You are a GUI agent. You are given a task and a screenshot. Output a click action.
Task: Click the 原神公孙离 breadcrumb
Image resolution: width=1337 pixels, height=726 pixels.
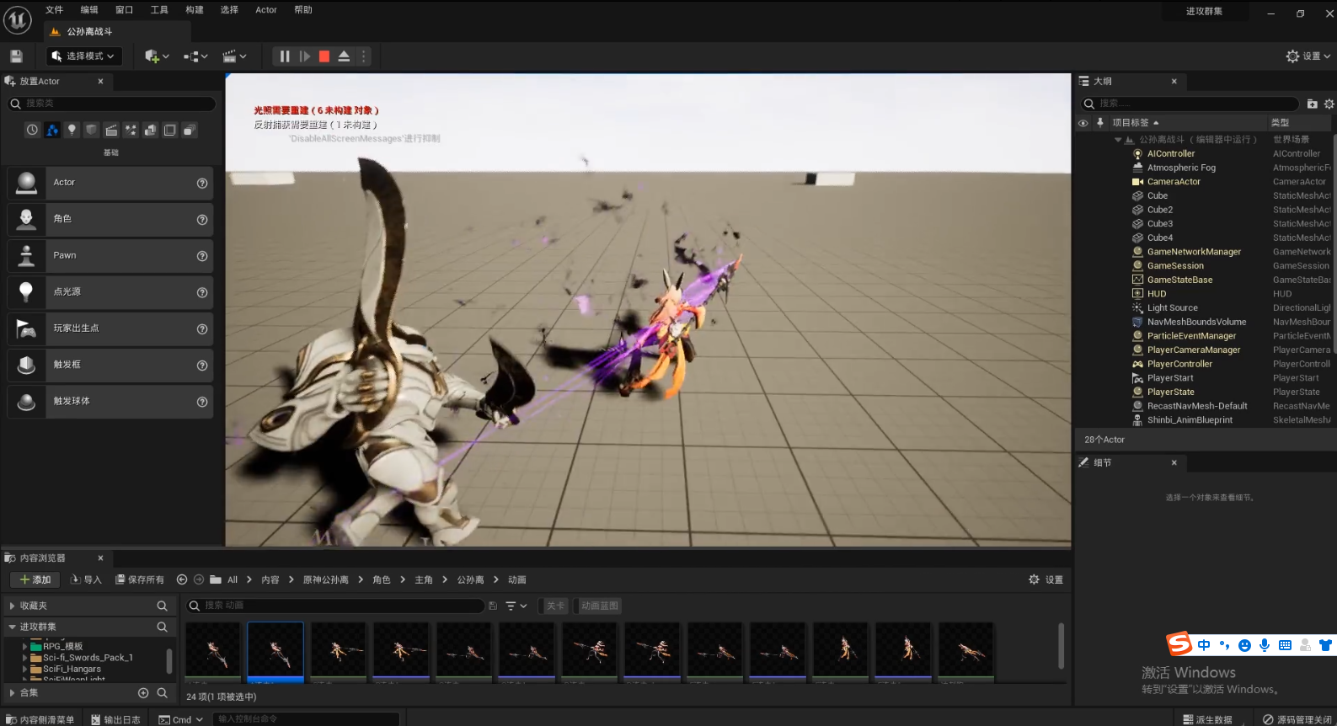325,579
